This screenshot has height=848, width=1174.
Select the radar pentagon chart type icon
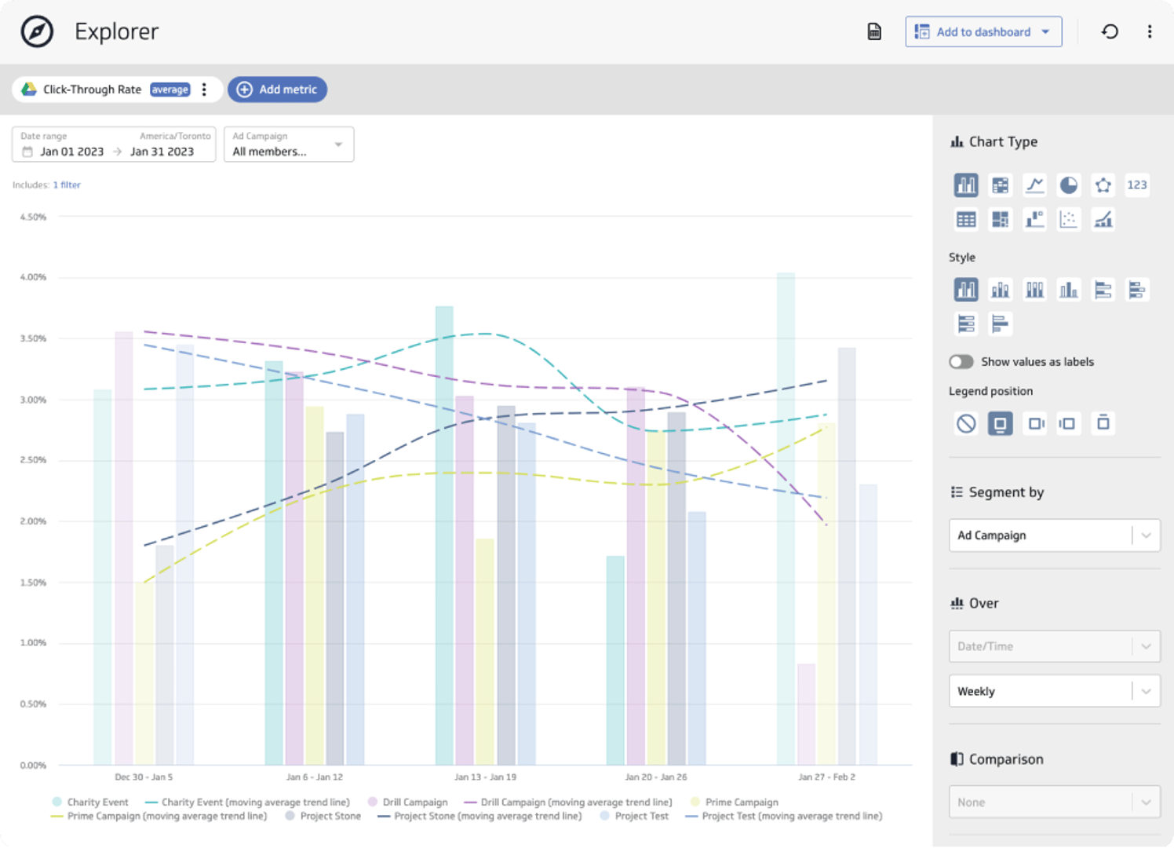[x=1103, y=185]
